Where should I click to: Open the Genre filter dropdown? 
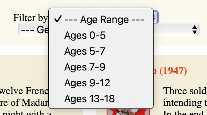pyautogui.click(x=34, y=30)
